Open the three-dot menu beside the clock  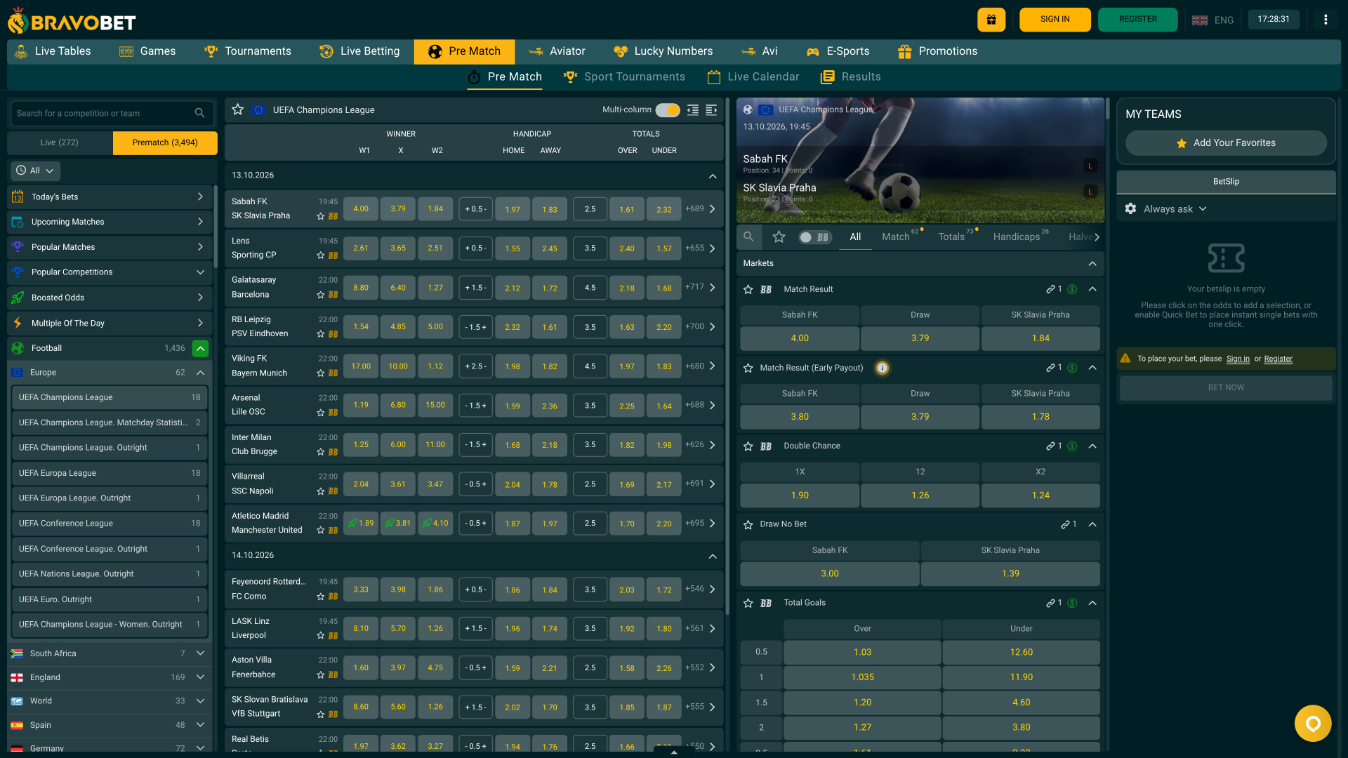(1326, 20)
